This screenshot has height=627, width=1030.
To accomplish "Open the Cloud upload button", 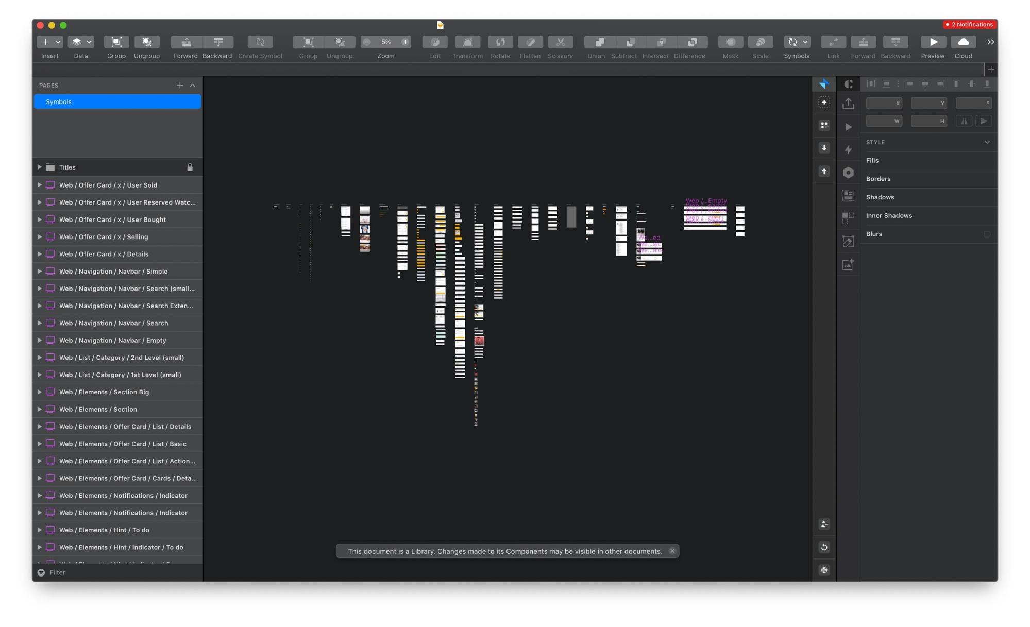I will click(963, 42).
